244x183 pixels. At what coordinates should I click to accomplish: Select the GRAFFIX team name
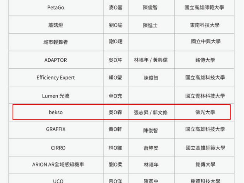tap(56, 129)
